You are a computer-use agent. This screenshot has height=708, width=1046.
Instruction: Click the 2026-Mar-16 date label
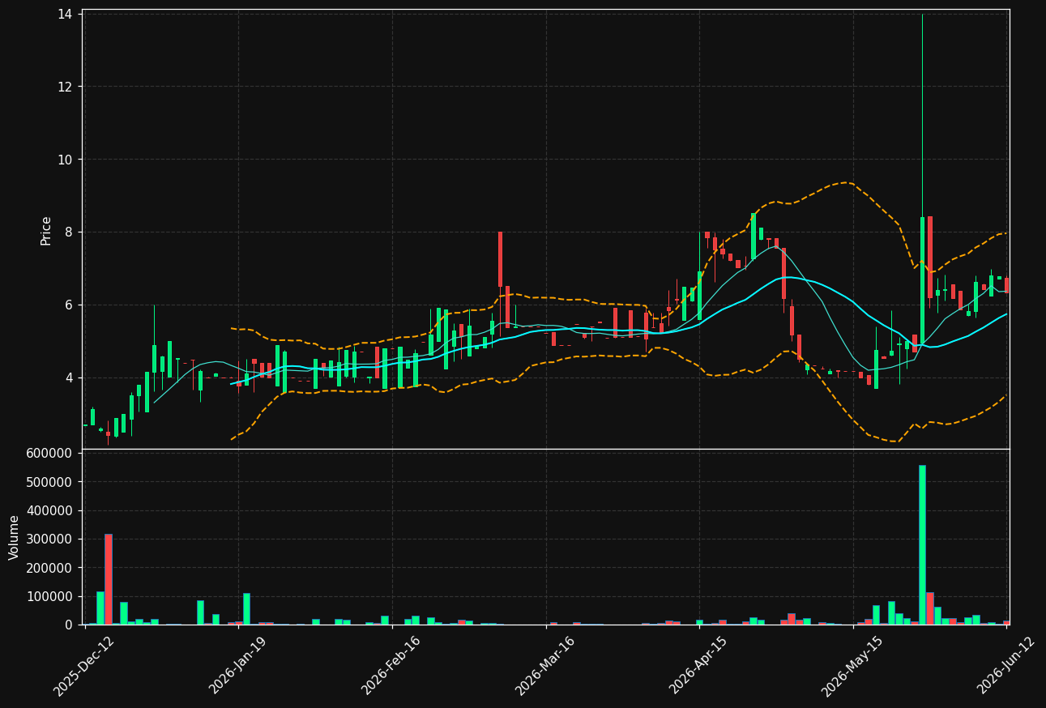pyautogui.click(x=545, y=666)
